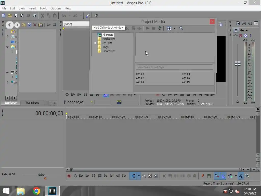Image resolution: width=261 pixels, height=196 pixels.
Task: Insert a region with the green flags icon
Action: (209, 176)
